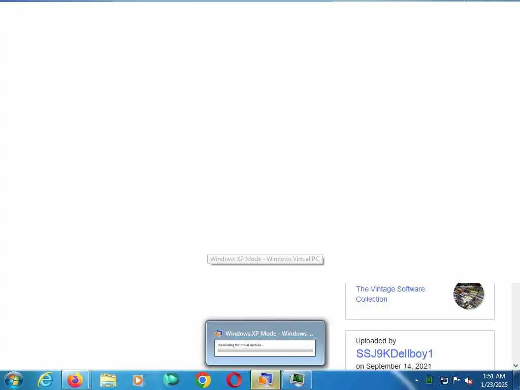The image size is (520, 390).
Task: Click the Hibernating progress bar in preview
Action: (265, 350)
